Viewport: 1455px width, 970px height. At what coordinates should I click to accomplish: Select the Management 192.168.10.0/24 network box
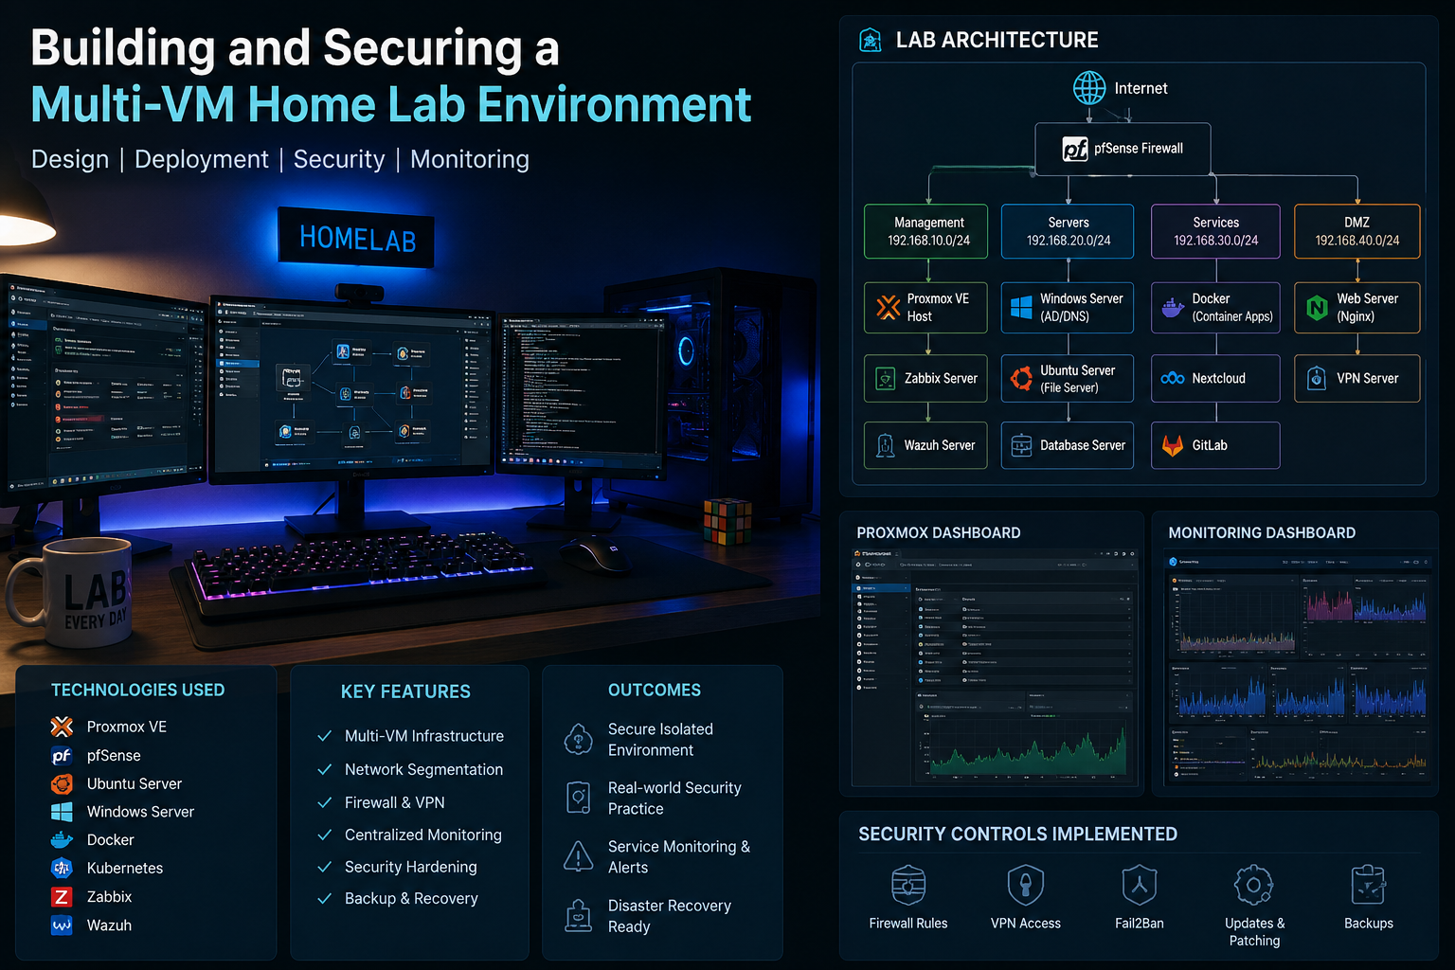(926, 231)
